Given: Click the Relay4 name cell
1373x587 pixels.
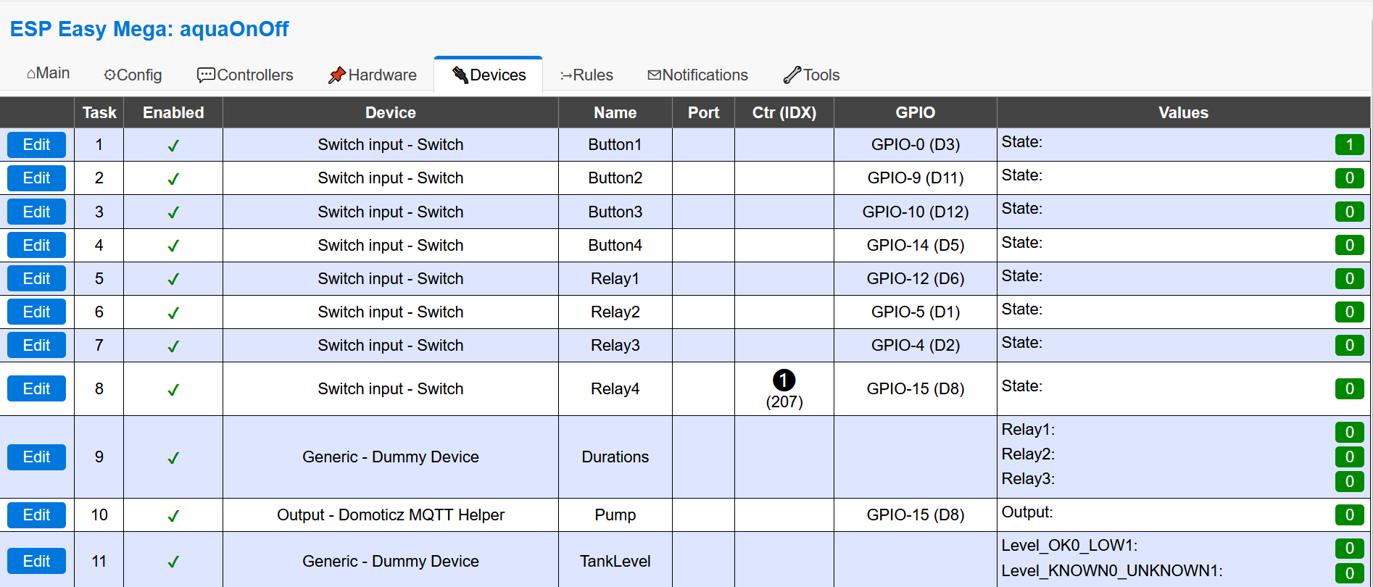Looking at the screenshot, I should point(615,388).
